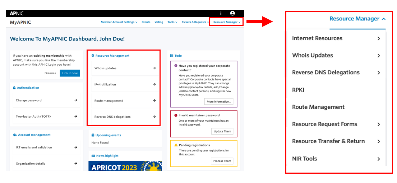
Task: Click the arrow beside Change password
Action: (x=76, y=100)
